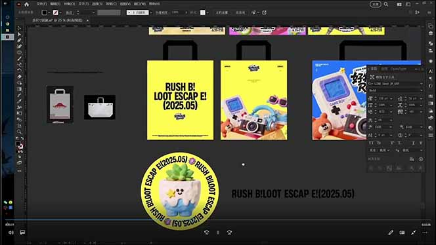This screenshot has width=436, height=245.
Task: Swap fill and stroke arrow in toolbar
Action: [x=22, y=138]
